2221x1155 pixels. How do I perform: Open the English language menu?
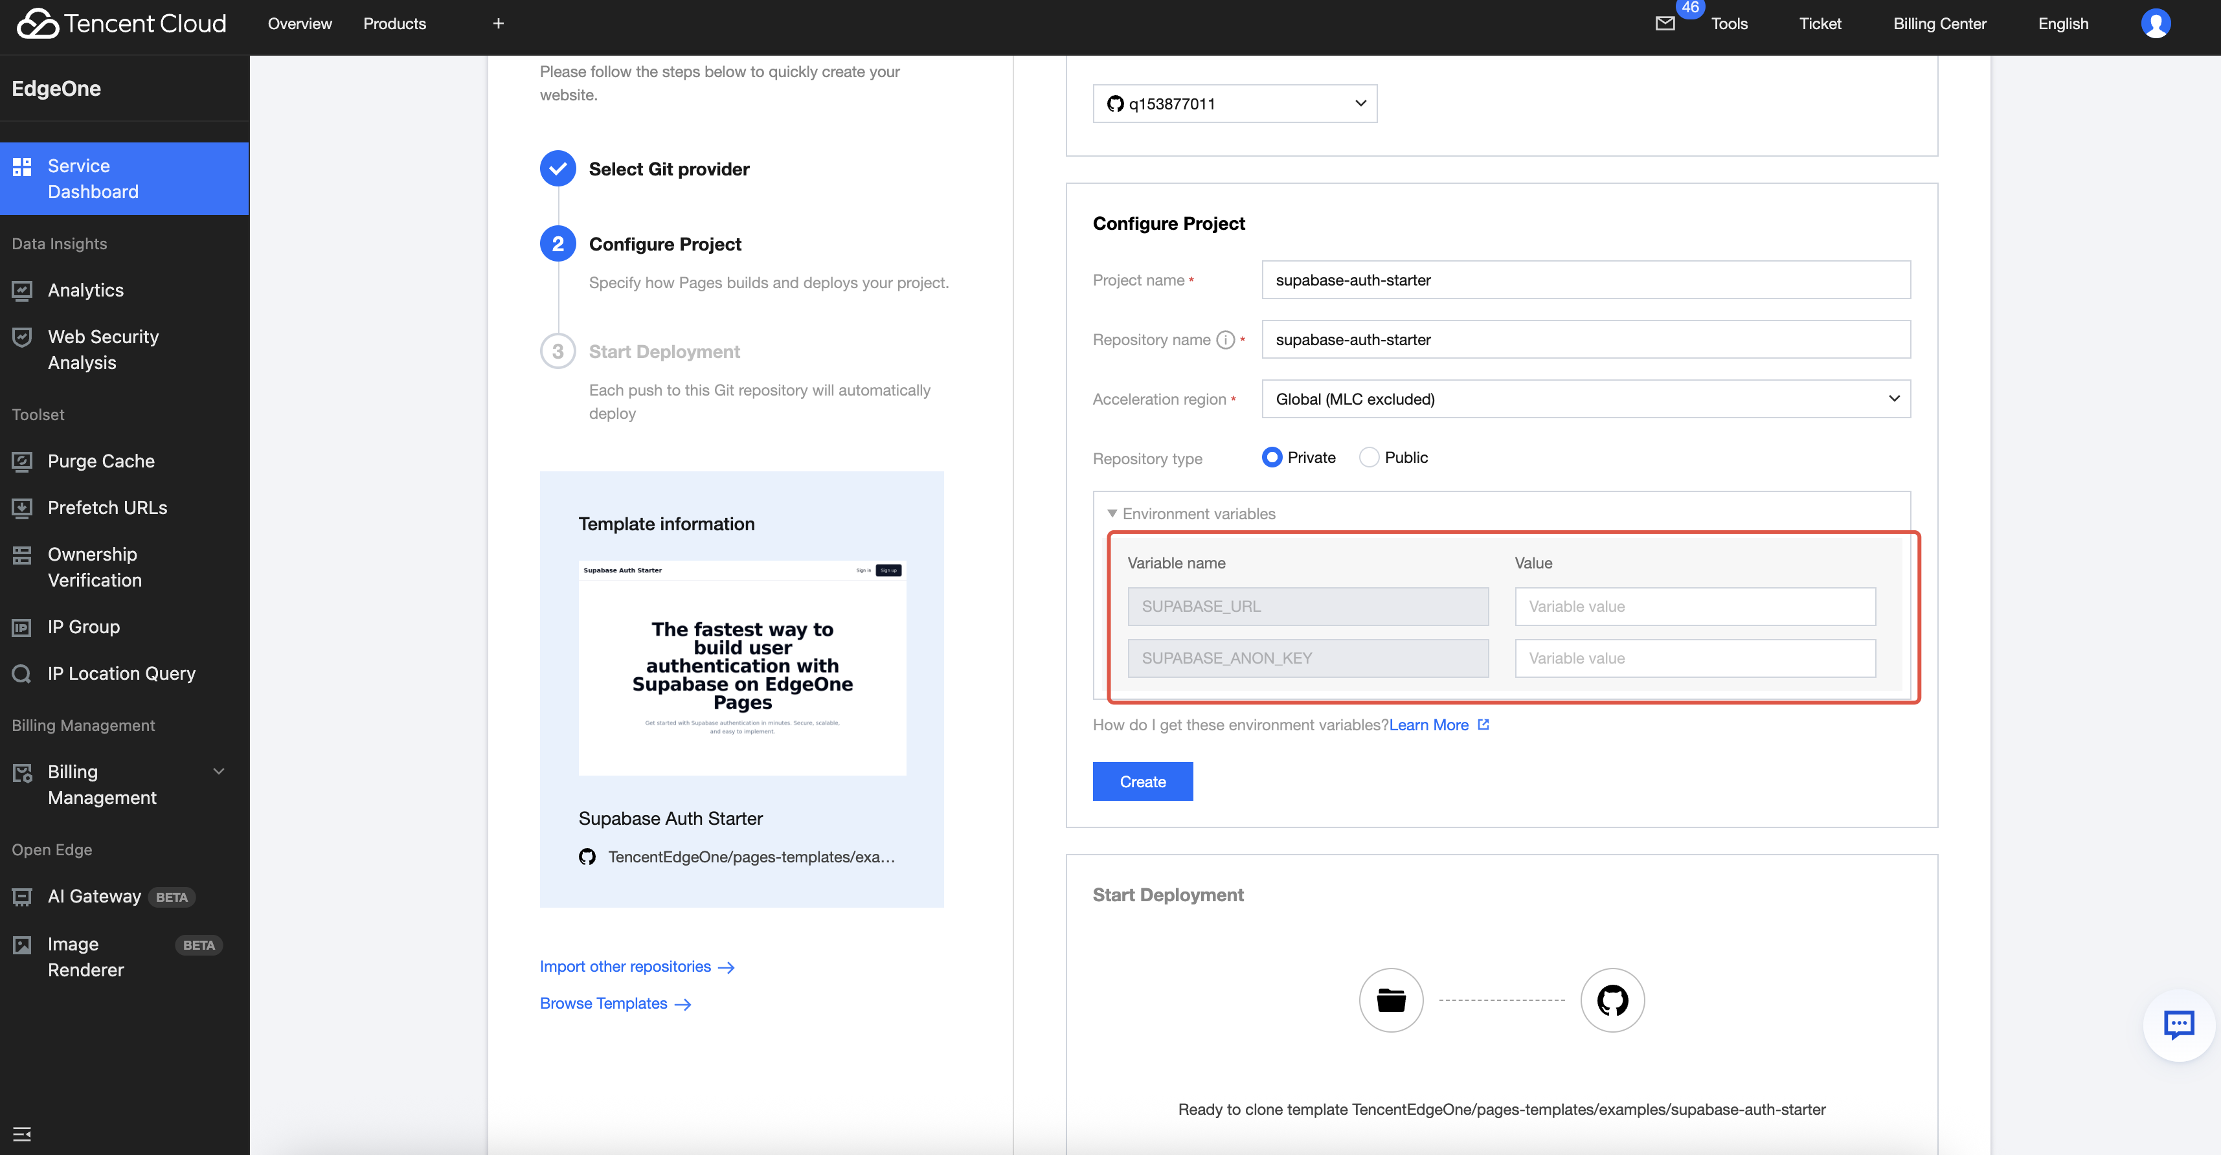tap(2062, 24)
